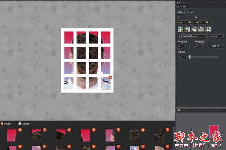Increase the row count with the plus button

tap(190, 22)
